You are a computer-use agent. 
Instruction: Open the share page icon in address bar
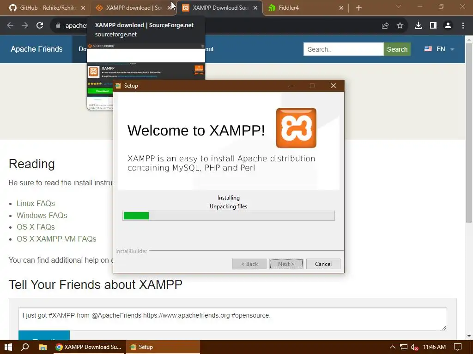point(385,26)
